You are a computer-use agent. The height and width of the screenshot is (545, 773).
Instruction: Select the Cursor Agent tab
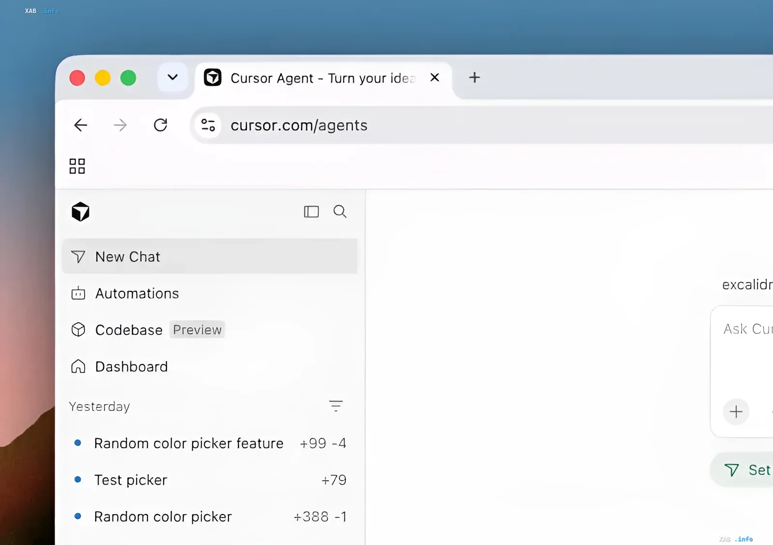click(x=323, y=78)
